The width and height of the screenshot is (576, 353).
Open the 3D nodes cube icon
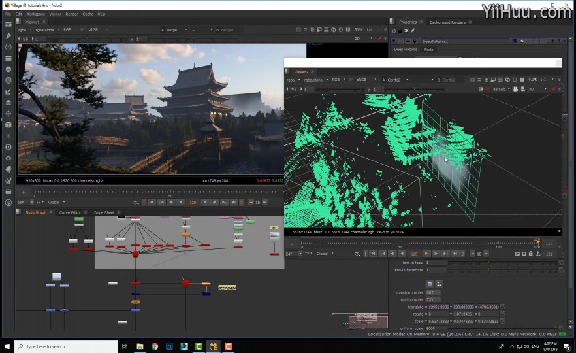(x=8, y=125)
